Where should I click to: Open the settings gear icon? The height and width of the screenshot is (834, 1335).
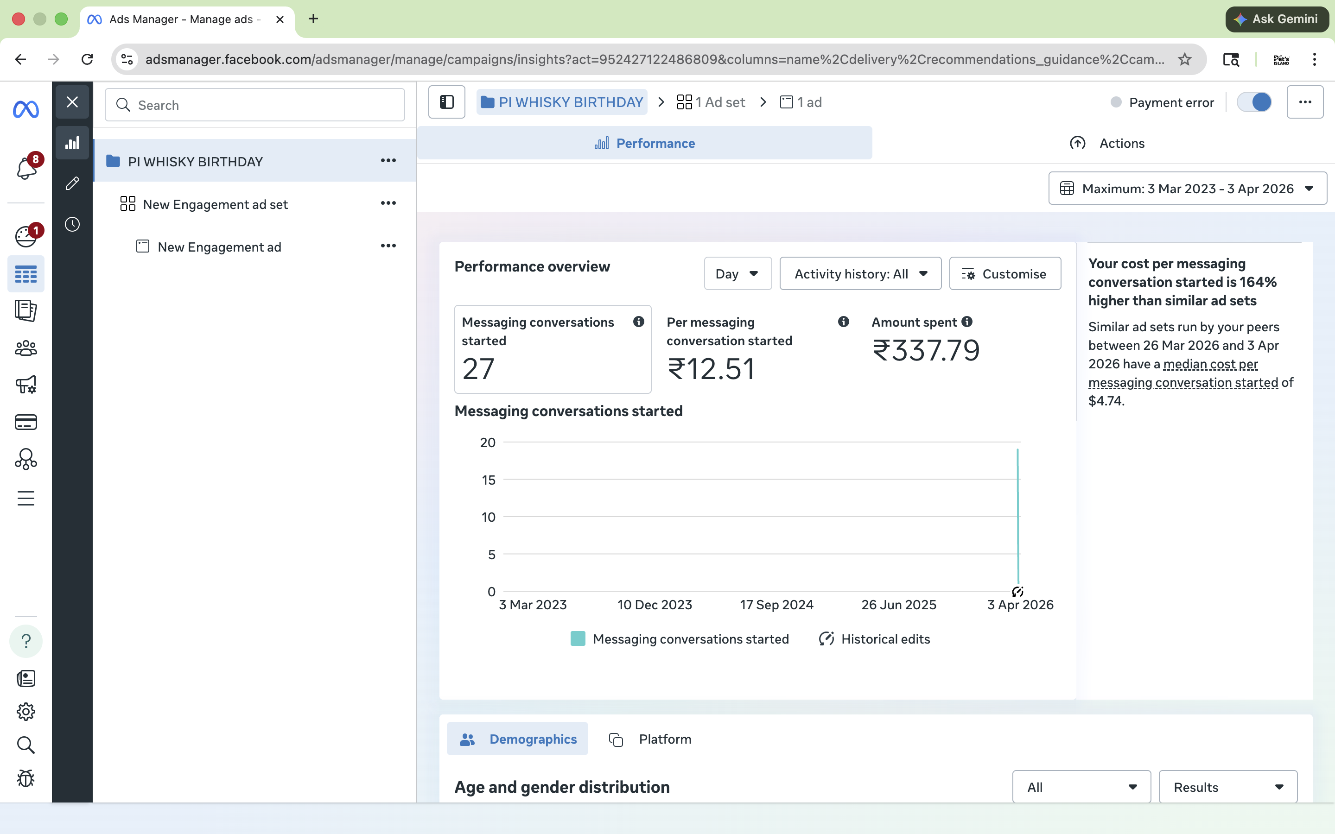pyautogui.click(x=26, y=712)
